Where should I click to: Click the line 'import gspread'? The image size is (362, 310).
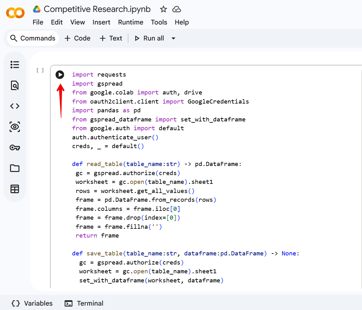(97, 83)
